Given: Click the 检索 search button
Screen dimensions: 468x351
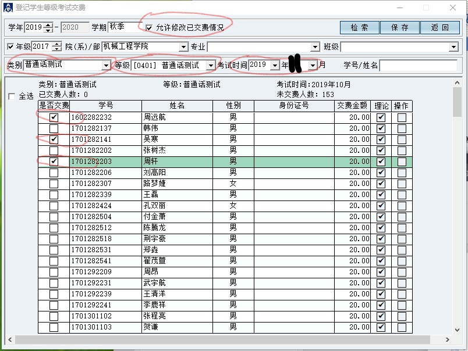Looking at the screenshot, I should tap(359, 27).
